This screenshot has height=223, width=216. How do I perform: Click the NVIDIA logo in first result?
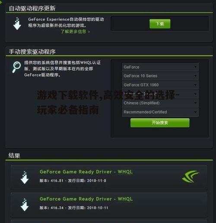coord(191,176)
